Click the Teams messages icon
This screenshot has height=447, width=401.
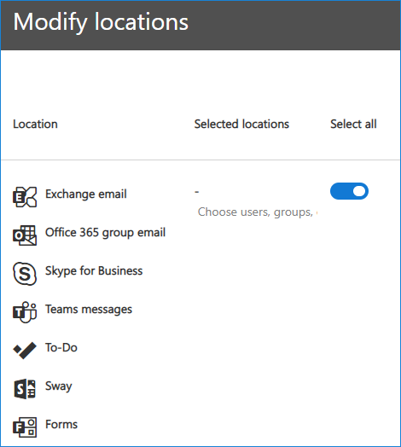click(25, 312)
